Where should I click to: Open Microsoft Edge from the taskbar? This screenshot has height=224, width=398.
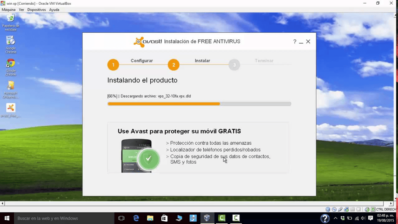[136, 218]
